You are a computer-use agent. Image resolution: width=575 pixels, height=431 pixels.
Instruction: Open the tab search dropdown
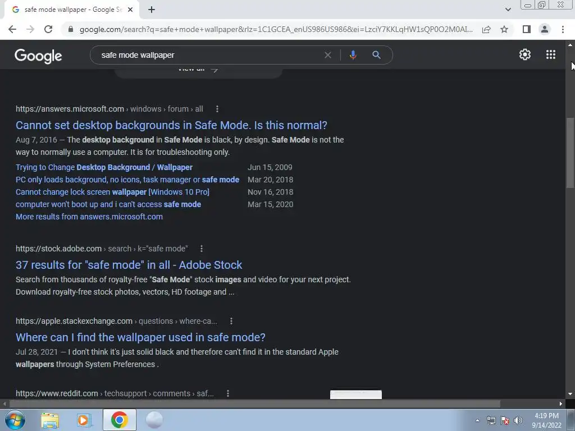point(508,10)
